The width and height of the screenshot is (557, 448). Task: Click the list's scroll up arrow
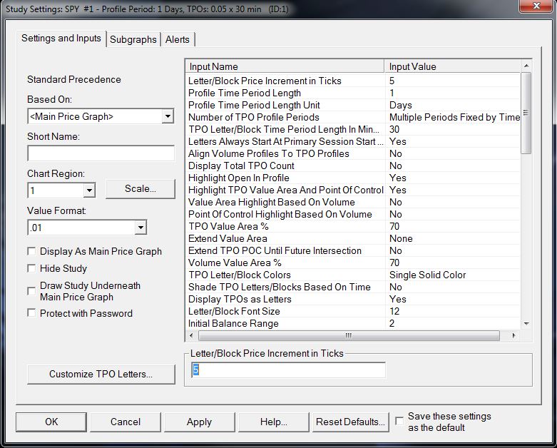[x=526, y=66]
